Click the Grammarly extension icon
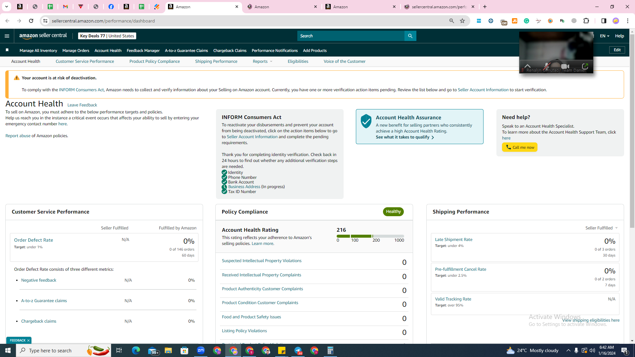The image size is (635, 357). (527, 21)
